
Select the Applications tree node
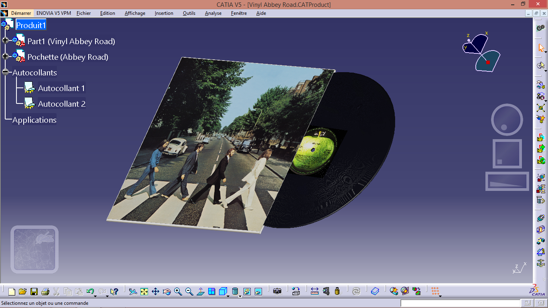coord(35,120)
